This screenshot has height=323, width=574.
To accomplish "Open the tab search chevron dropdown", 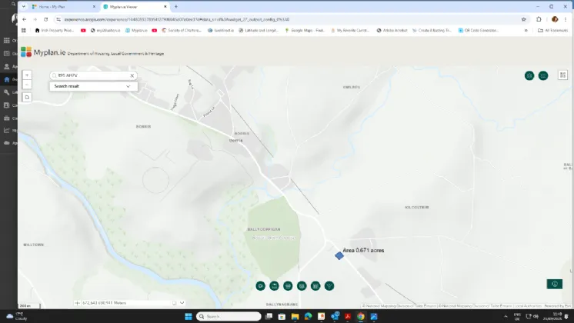I will [x=23, y=7].
